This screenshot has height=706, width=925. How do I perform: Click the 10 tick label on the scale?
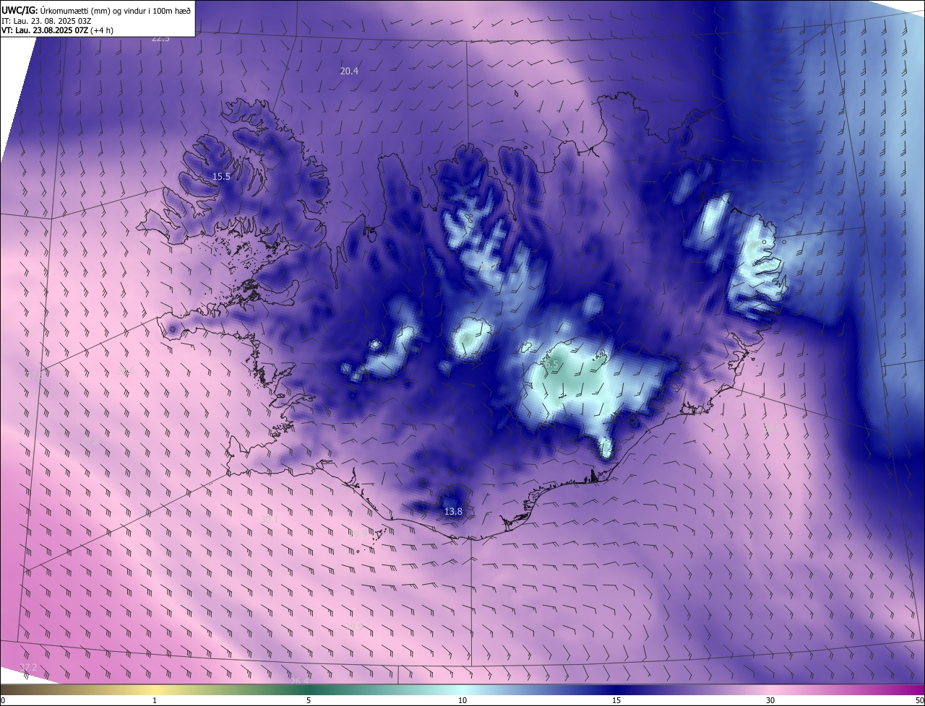point(462,701)
